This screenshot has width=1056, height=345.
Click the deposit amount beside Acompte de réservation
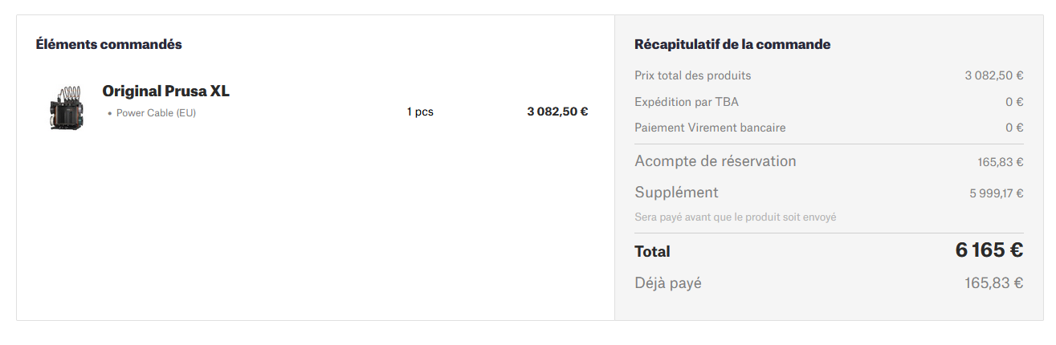pos(1000,162)
